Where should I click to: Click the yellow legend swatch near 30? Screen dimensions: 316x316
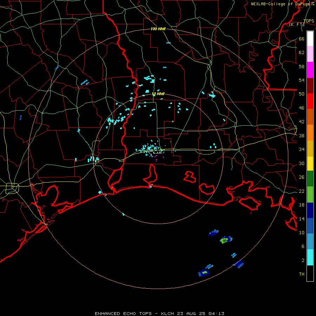[310, 164]
